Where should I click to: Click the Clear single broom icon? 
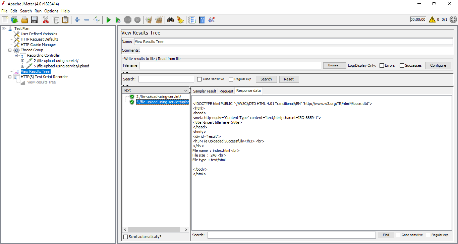149,20
